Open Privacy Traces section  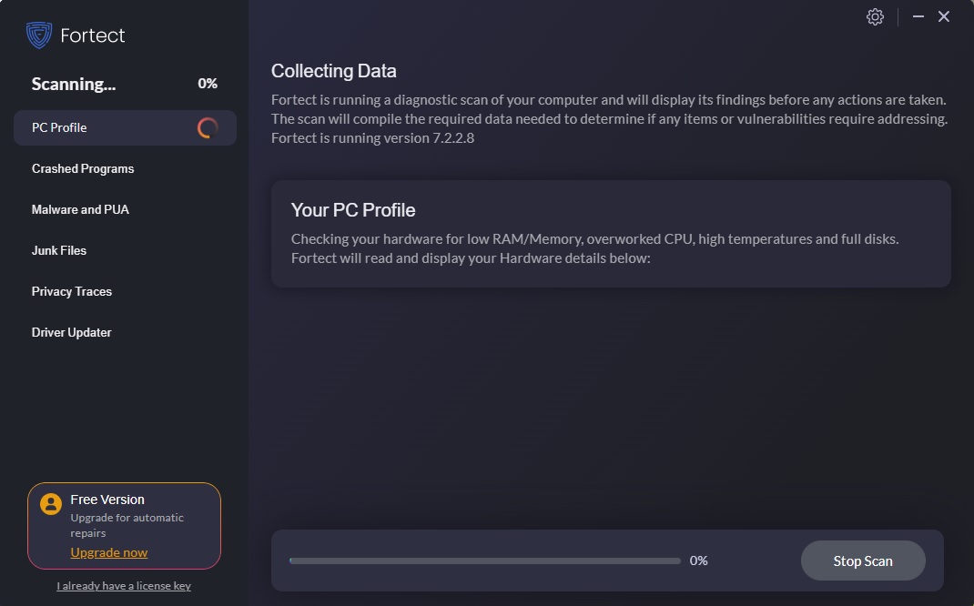[71, 292]
